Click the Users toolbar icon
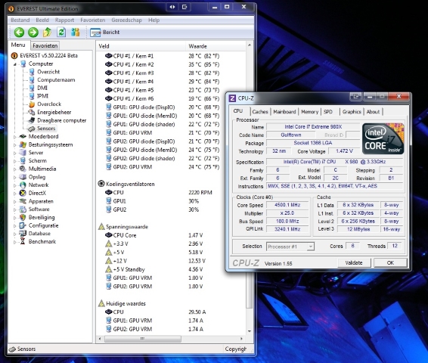428x363 pixels. pos(76,33)
